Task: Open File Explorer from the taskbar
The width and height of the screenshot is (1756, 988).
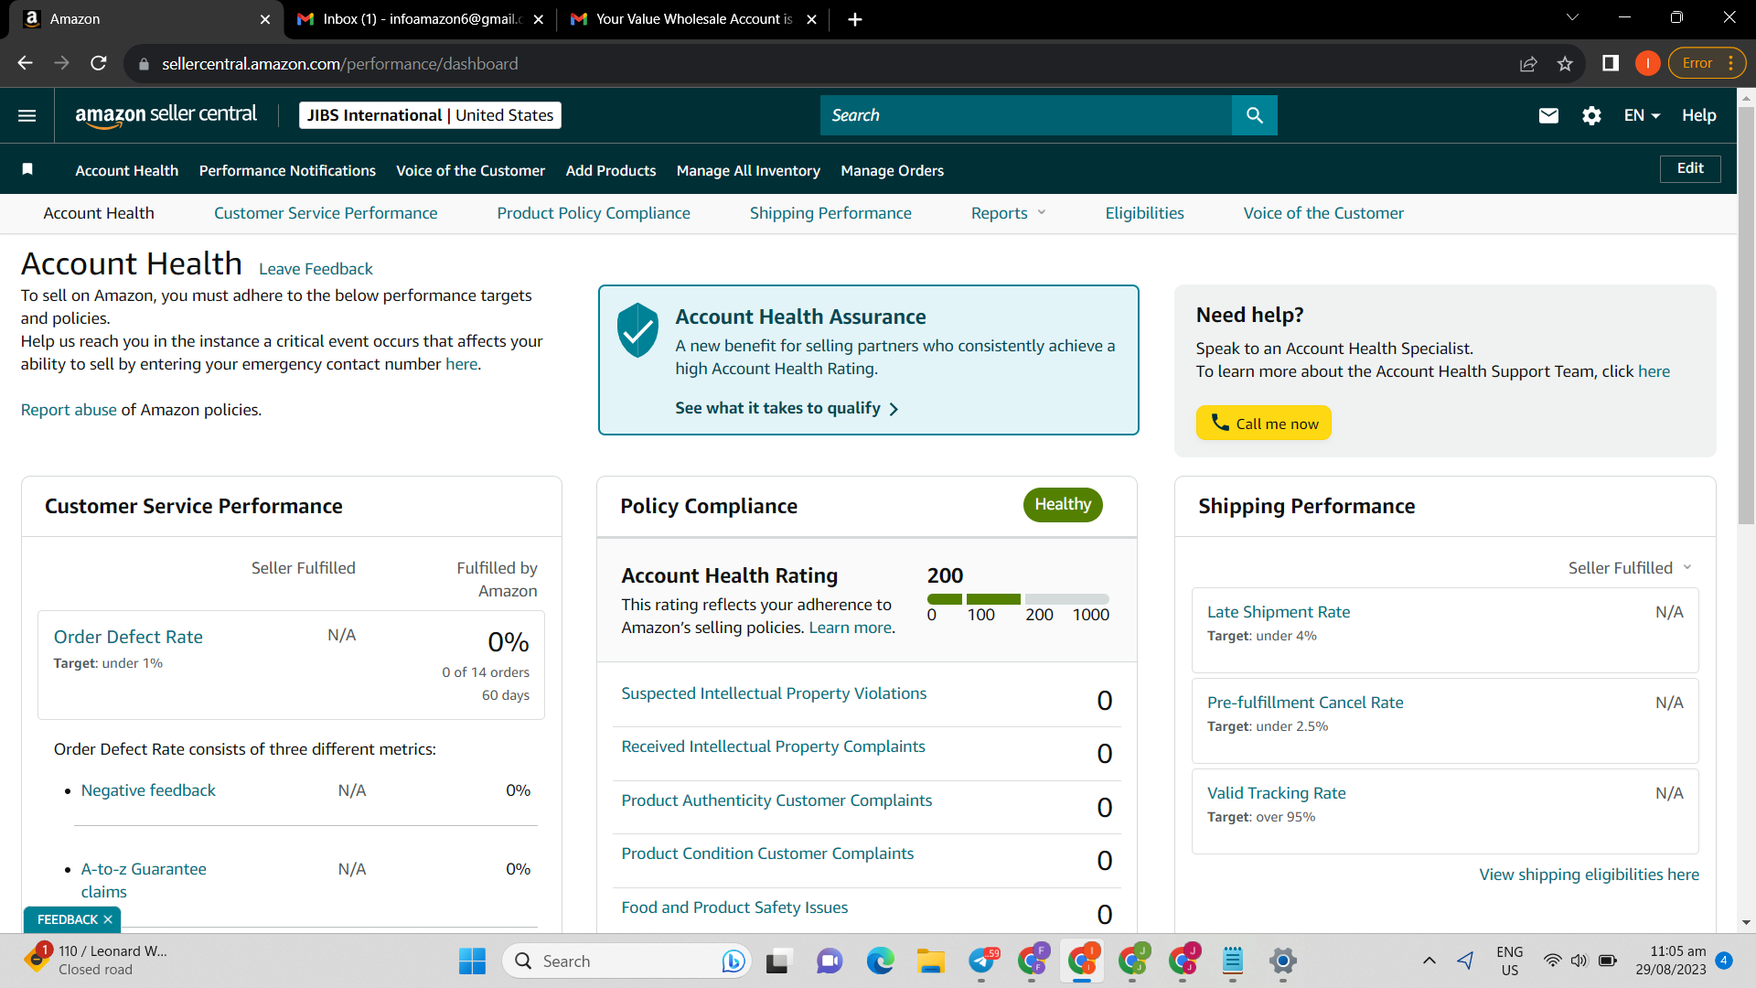Action: 931,961
